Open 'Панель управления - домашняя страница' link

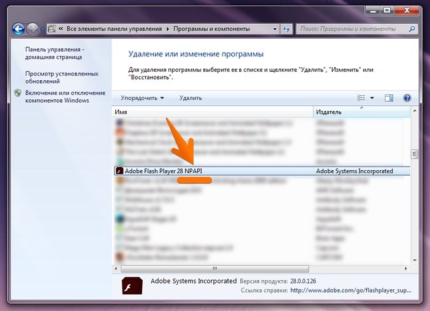point(55,53)
